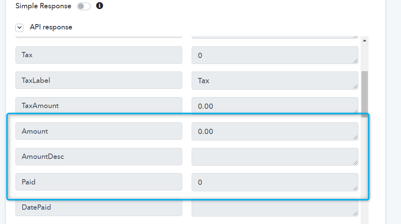Click the Tax value field showing 0
Screen dimensions: 401x224
(275, 55)
